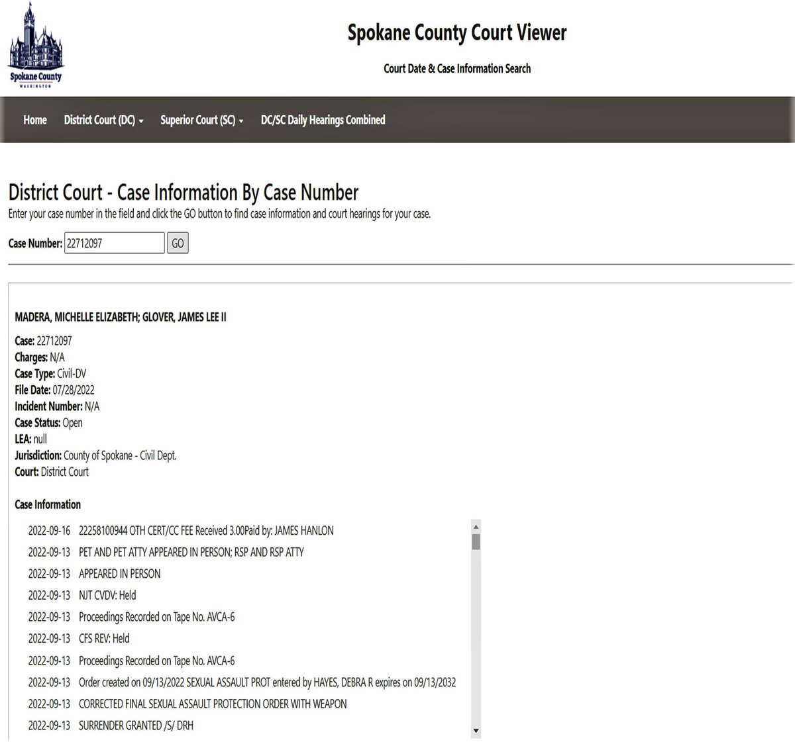Select the Incident Number: N/A line

pyautogui.click(x=57, y=406)
